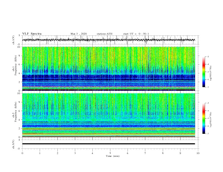Click the time axis tick label "5"
The image size is (223, 172).
pos(110,153)
